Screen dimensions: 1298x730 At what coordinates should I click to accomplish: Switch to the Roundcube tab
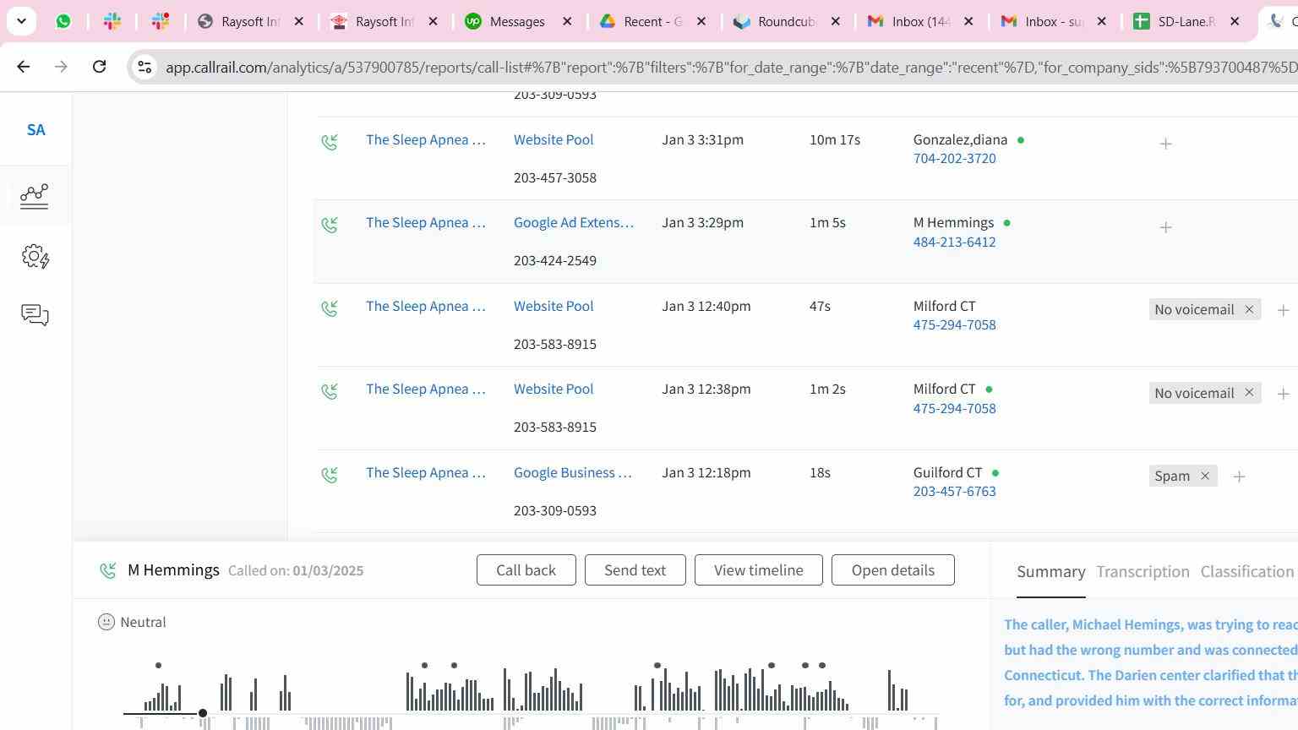coord(786,21)
